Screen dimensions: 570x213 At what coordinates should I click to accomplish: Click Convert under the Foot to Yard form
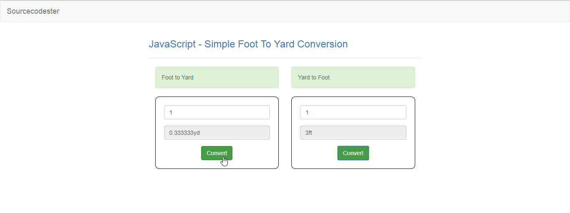pyautogui.click(x=217, y=153)
